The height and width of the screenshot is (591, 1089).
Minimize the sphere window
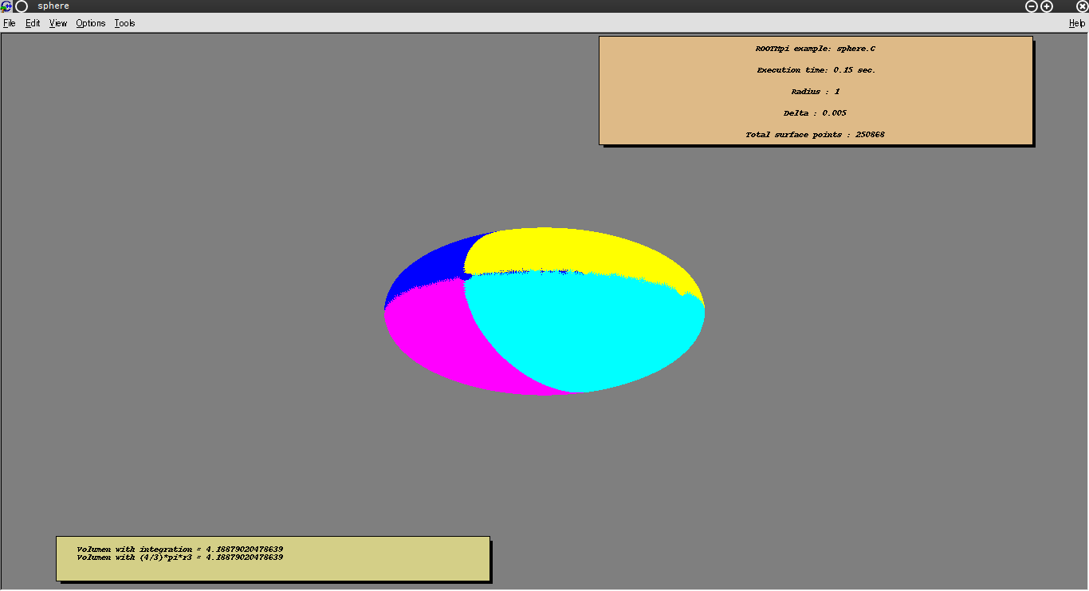pos(1031,6)
